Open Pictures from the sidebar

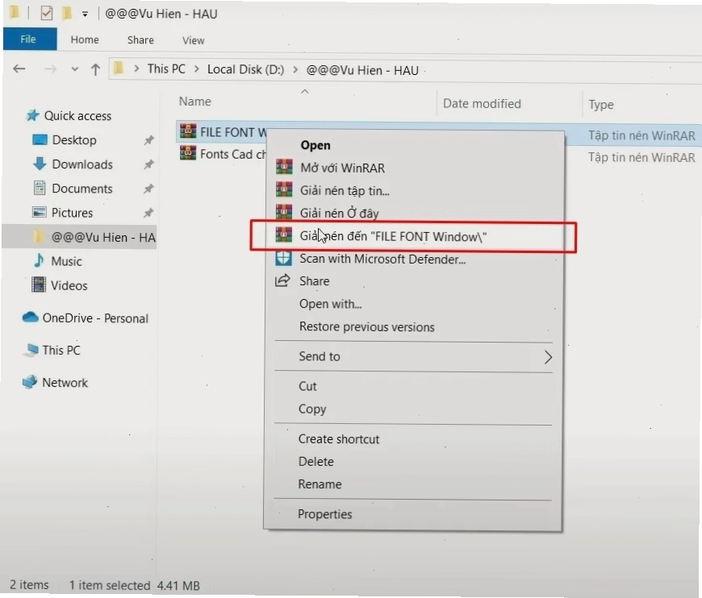coord(63,213)
